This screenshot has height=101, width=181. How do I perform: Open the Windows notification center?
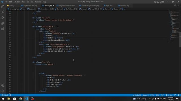tap(177, 99)
